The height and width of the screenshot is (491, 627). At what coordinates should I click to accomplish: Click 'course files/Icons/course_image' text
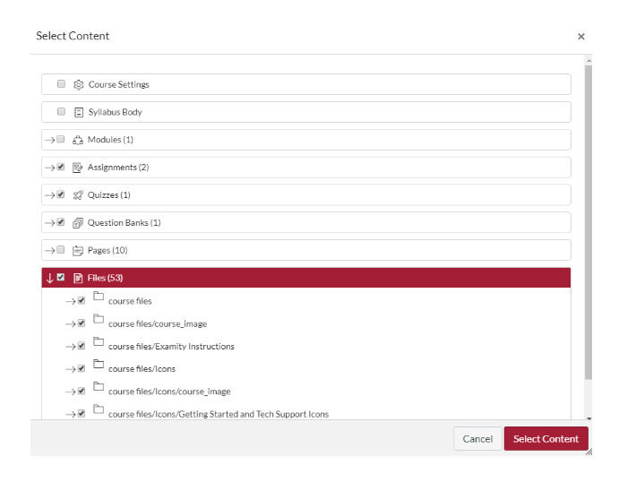point(169,392)
